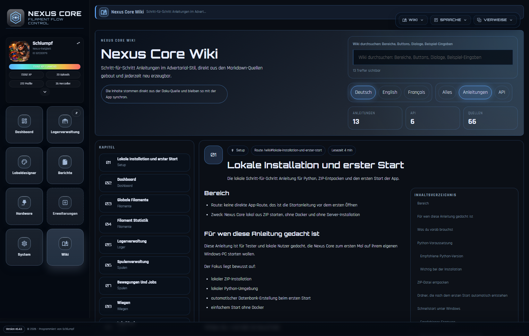The image size is (529, 336).
Task: Open the SPRACHE dropdown
Action: [x=450, y=20]
